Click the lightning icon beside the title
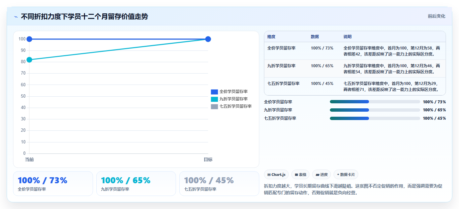 (16, 17)
